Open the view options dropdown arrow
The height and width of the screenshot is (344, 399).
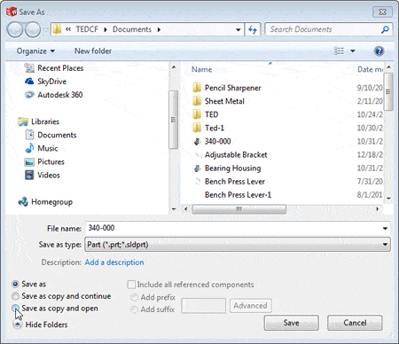point(352,51)
